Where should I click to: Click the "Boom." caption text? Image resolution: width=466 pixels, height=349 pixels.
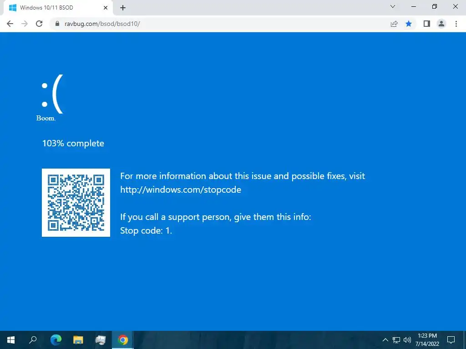tap(46, 118)
